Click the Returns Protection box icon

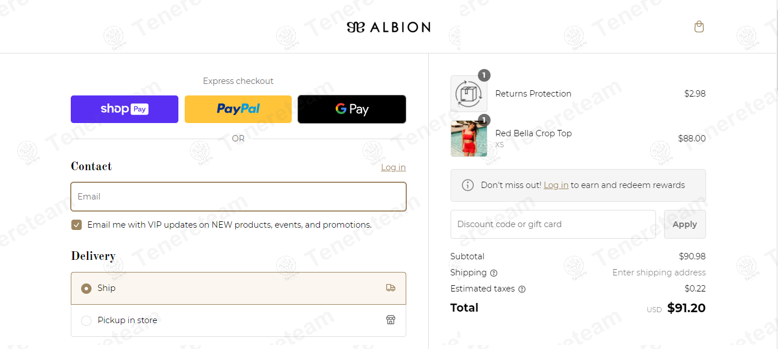[469, 94]
